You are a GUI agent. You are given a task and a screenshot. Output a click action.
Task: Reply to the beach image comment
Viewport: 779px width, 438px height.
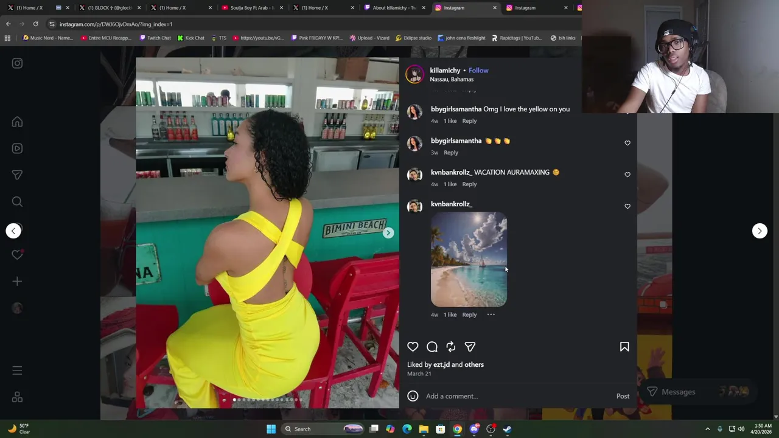[x=469, y=315]
